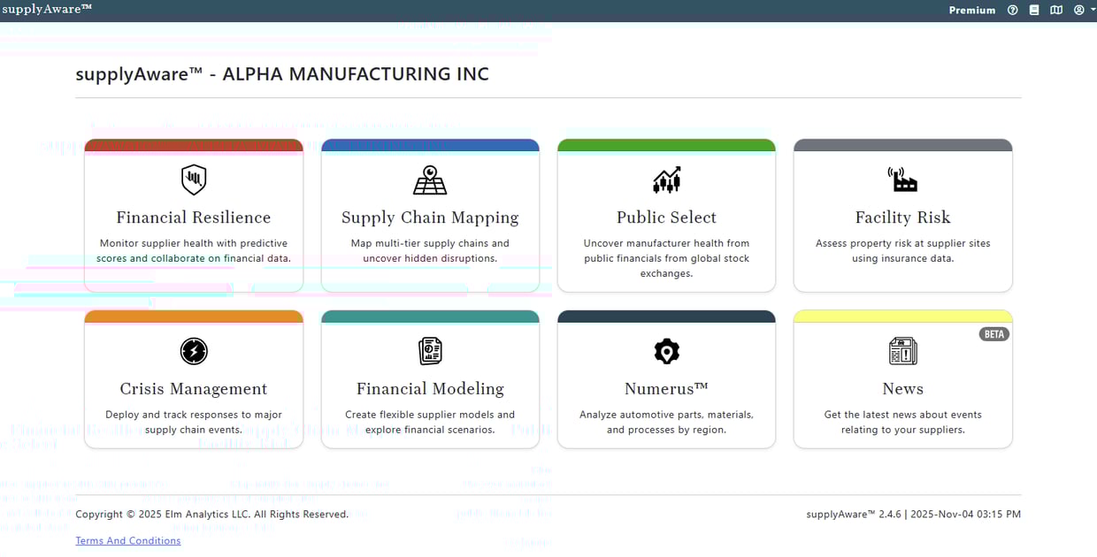
Task: Click the help question mark icon
Action: point(1013,10)
